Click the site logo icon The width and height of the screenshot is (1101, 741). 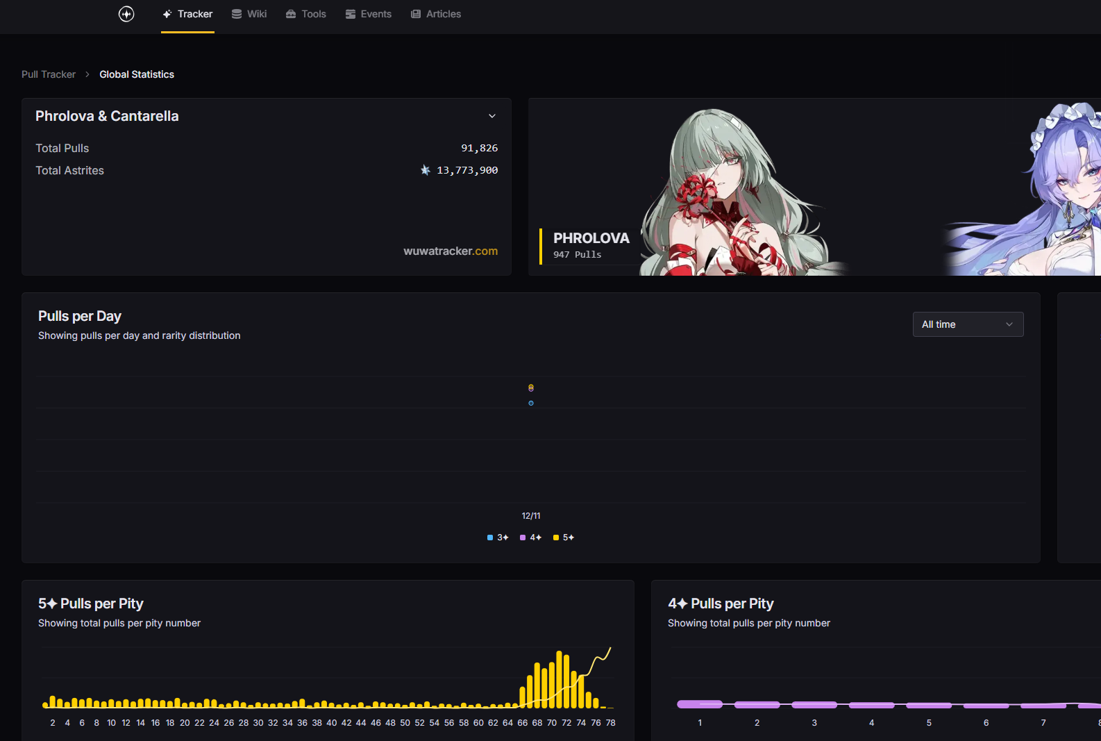click(126, 14)
